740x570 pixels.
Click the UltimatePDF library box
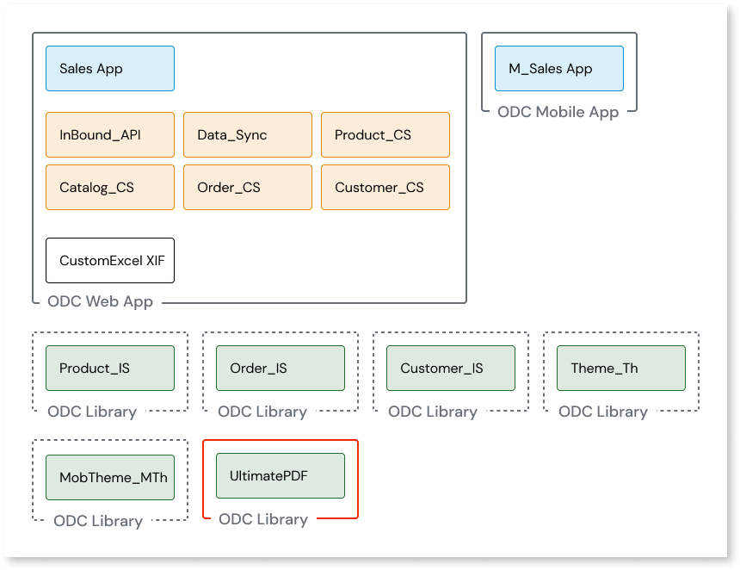281,475
